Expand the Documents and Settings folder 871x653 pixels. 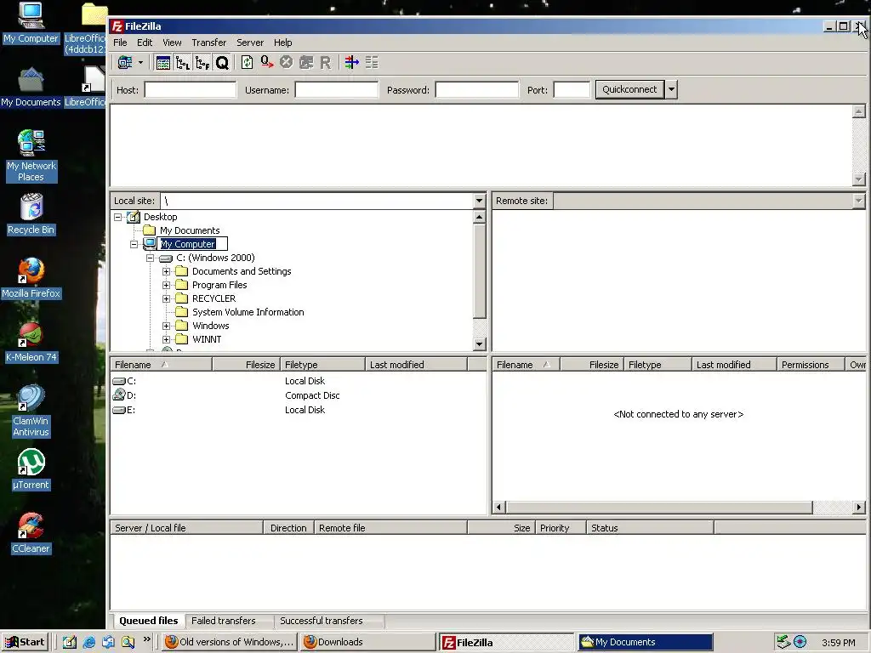[166, 271]
